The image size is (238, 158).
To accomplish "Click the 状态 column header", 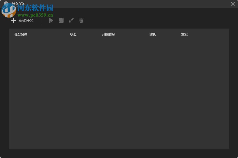I will [73, 34].
